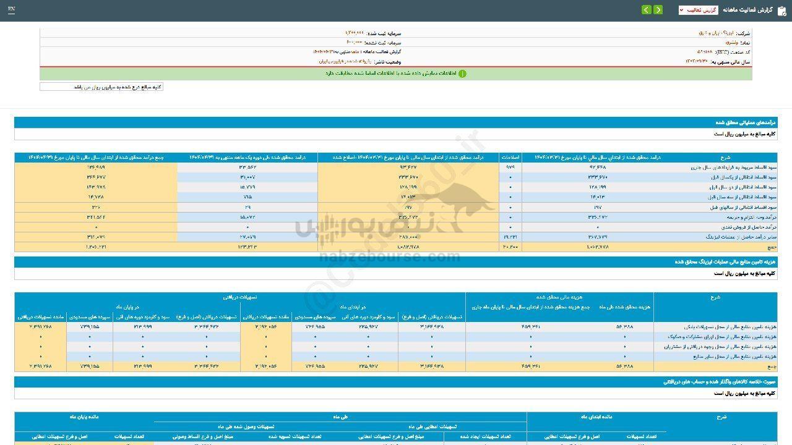Click the هزینه مالی محقق شده group header
The width and height of the screenshot is (792, 445).
(559, 297)
